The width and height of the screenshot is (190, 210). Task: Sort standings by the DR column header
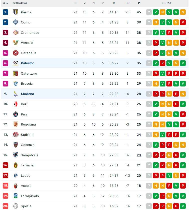click(x=128, y=3)
